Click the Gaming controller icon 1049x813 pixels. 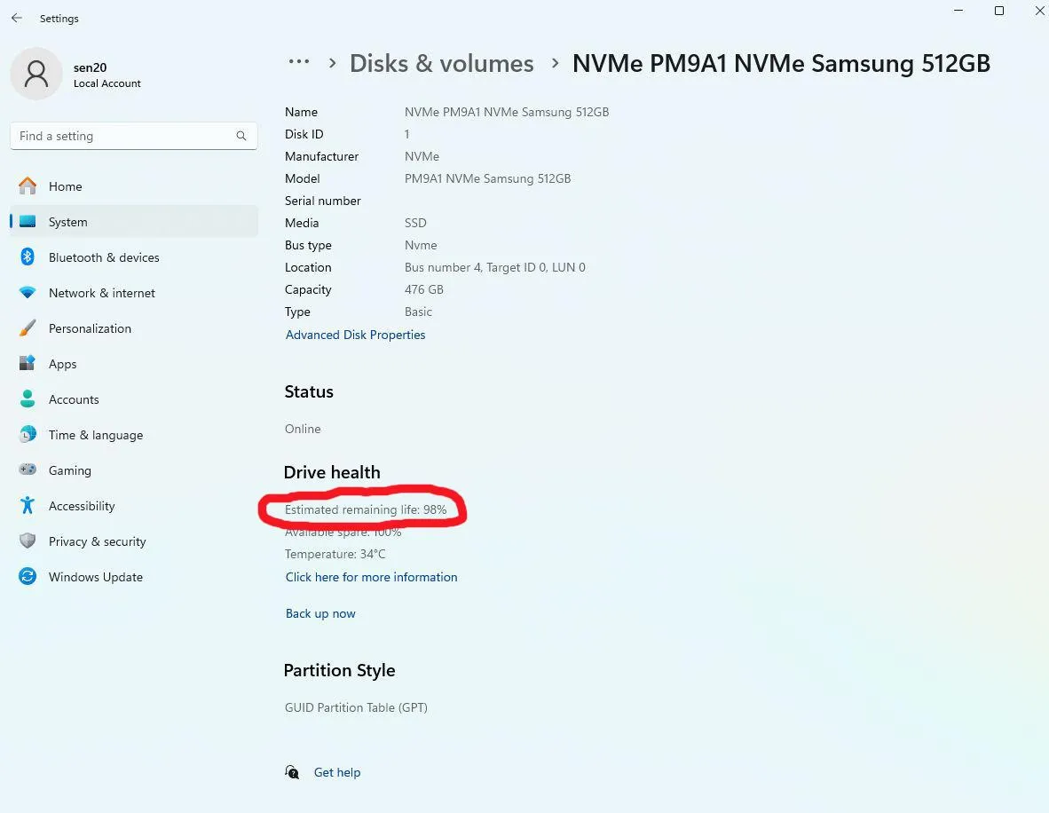click(28, 470)
